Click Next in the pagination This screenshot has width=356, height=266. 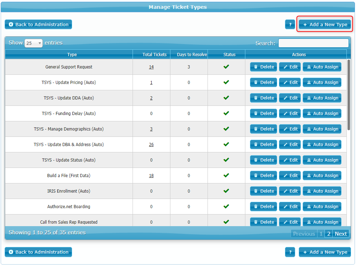tap(341, 234)
